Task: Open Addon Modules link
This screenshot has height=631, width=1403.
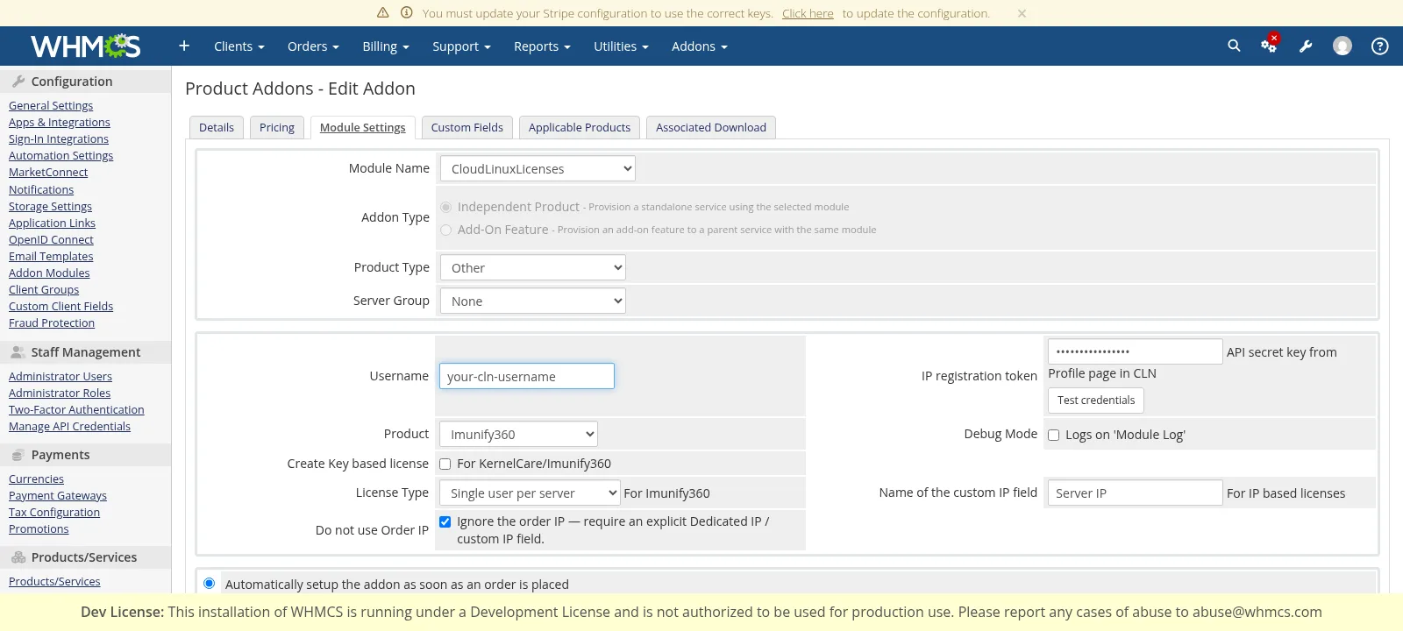Action: 49,273
